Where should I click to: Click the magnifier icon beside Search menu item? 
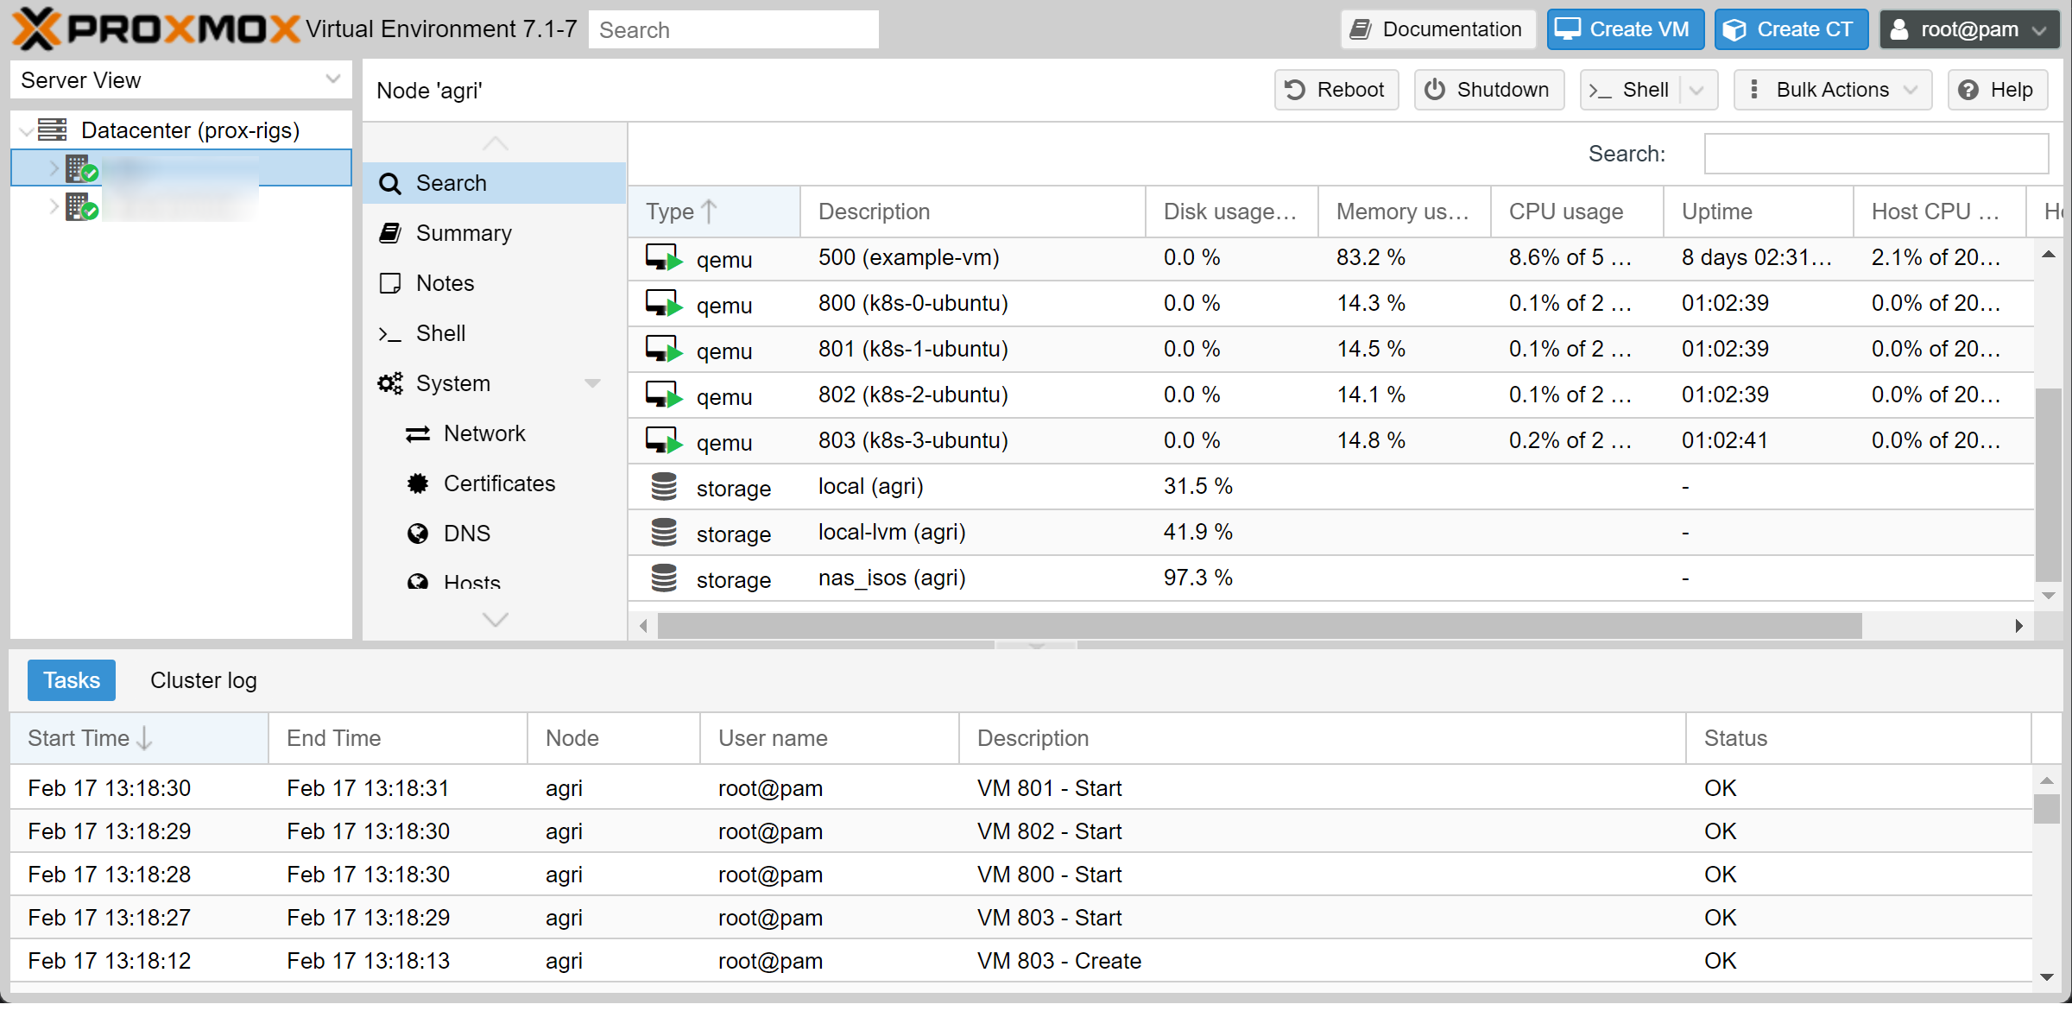(x=390, y=183)
